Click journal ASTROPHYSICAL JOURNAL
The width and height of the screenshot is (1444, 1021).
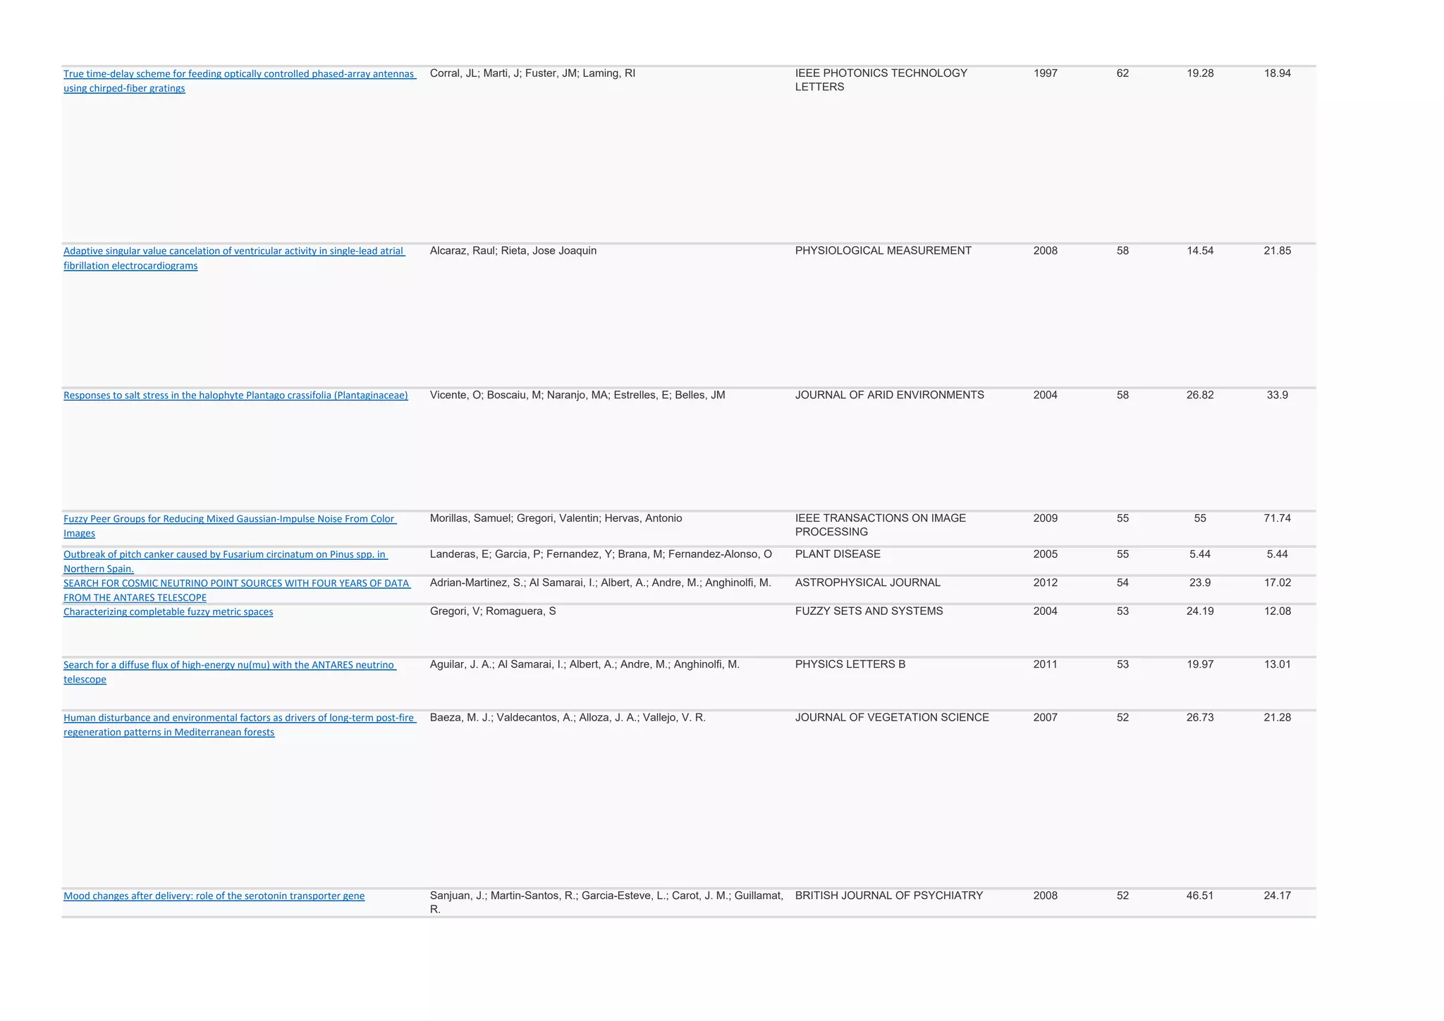868,583
